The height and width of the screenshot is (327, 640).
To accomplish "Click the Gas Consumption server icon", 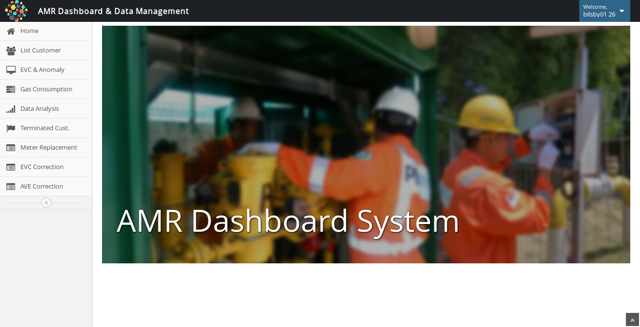I will (x=11, y=89).
